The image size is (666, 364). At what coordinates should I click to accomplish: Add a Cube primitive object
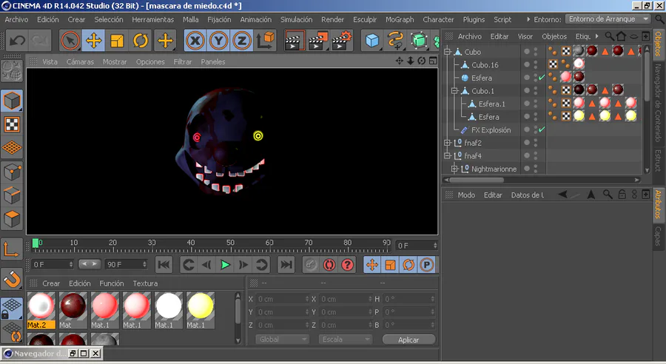(372, 41)
